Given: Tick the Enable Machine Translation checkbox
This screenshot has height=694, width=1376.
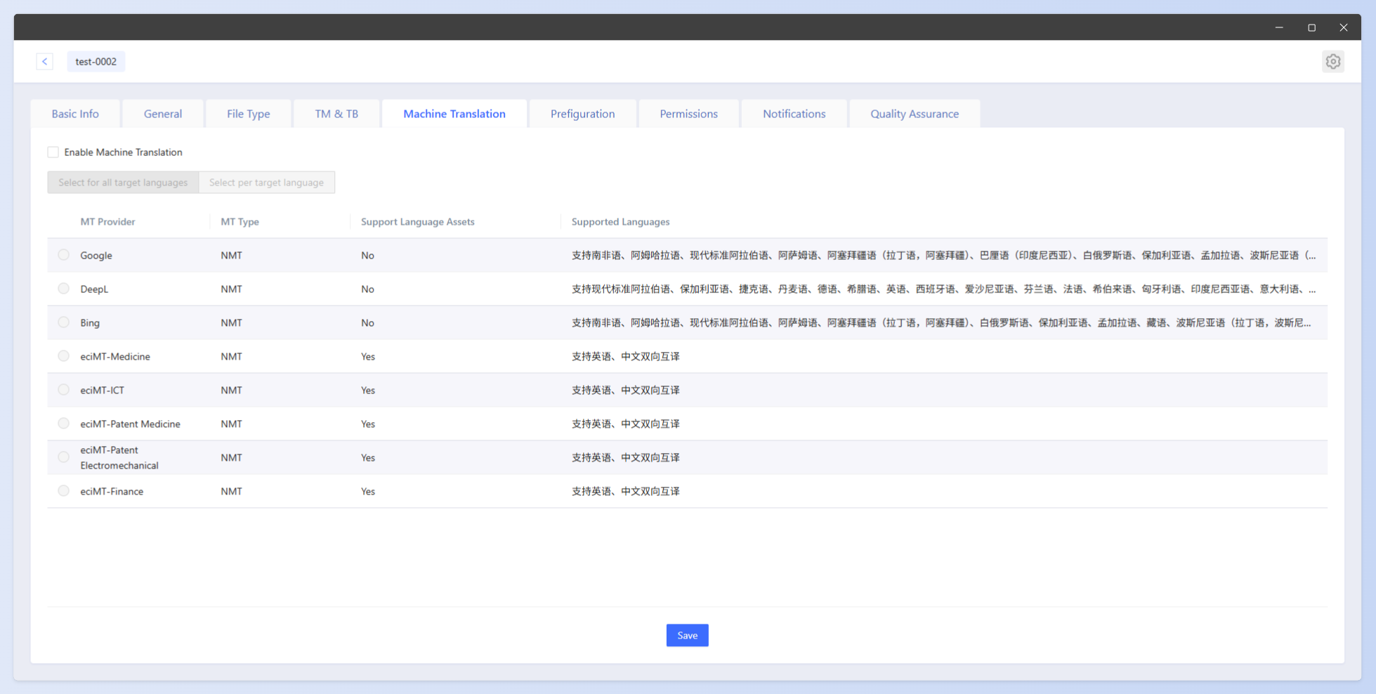Looking at the screenshot, I should [x=53, y=152].
